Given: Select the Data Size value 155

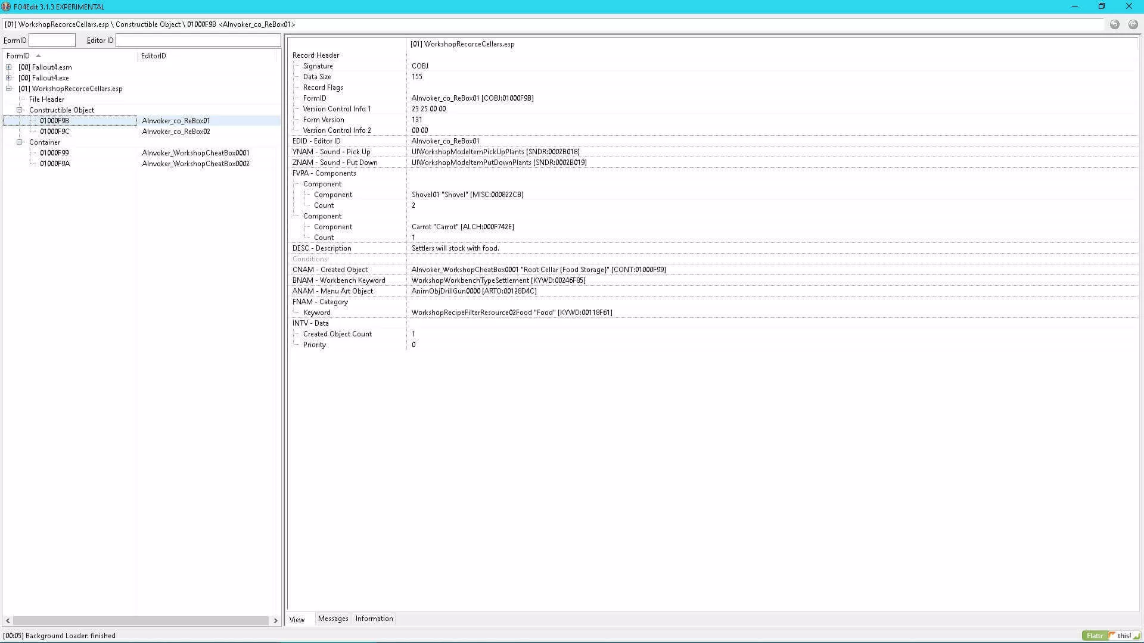Looking at the screenshot, I should pyautogui.click(x=416, y=77).
